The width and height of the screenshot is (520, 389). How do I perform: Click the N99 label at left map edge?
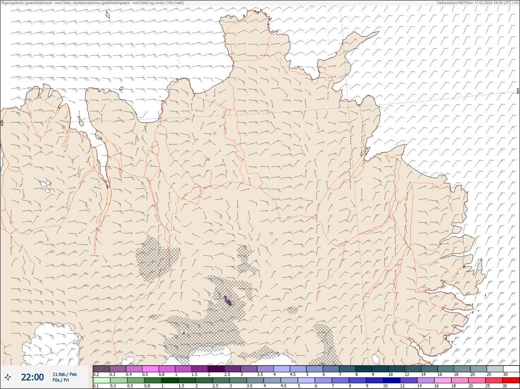[2, 123]
